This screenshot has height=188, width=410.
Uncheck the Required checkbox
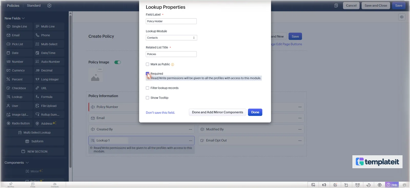[x=147, y=74]
